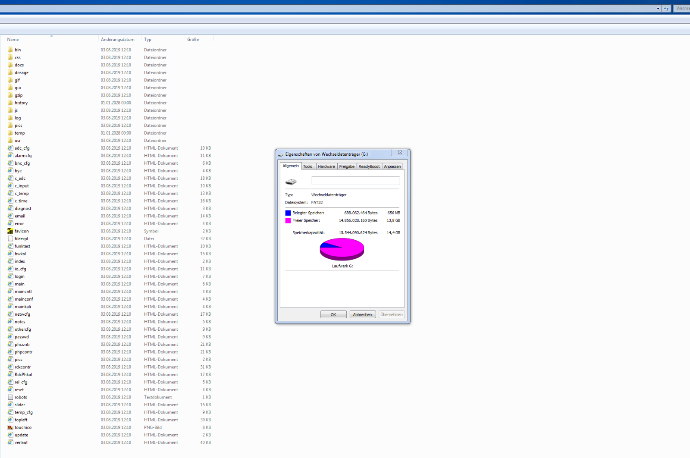Select the file name hwkal
This screenshot has width=690, height=458.
click(20, 254)
